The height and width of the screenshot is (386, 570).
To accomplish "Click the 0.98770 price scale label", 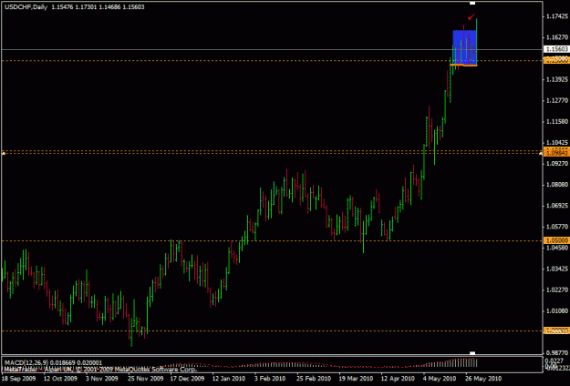I will (556, 352).
